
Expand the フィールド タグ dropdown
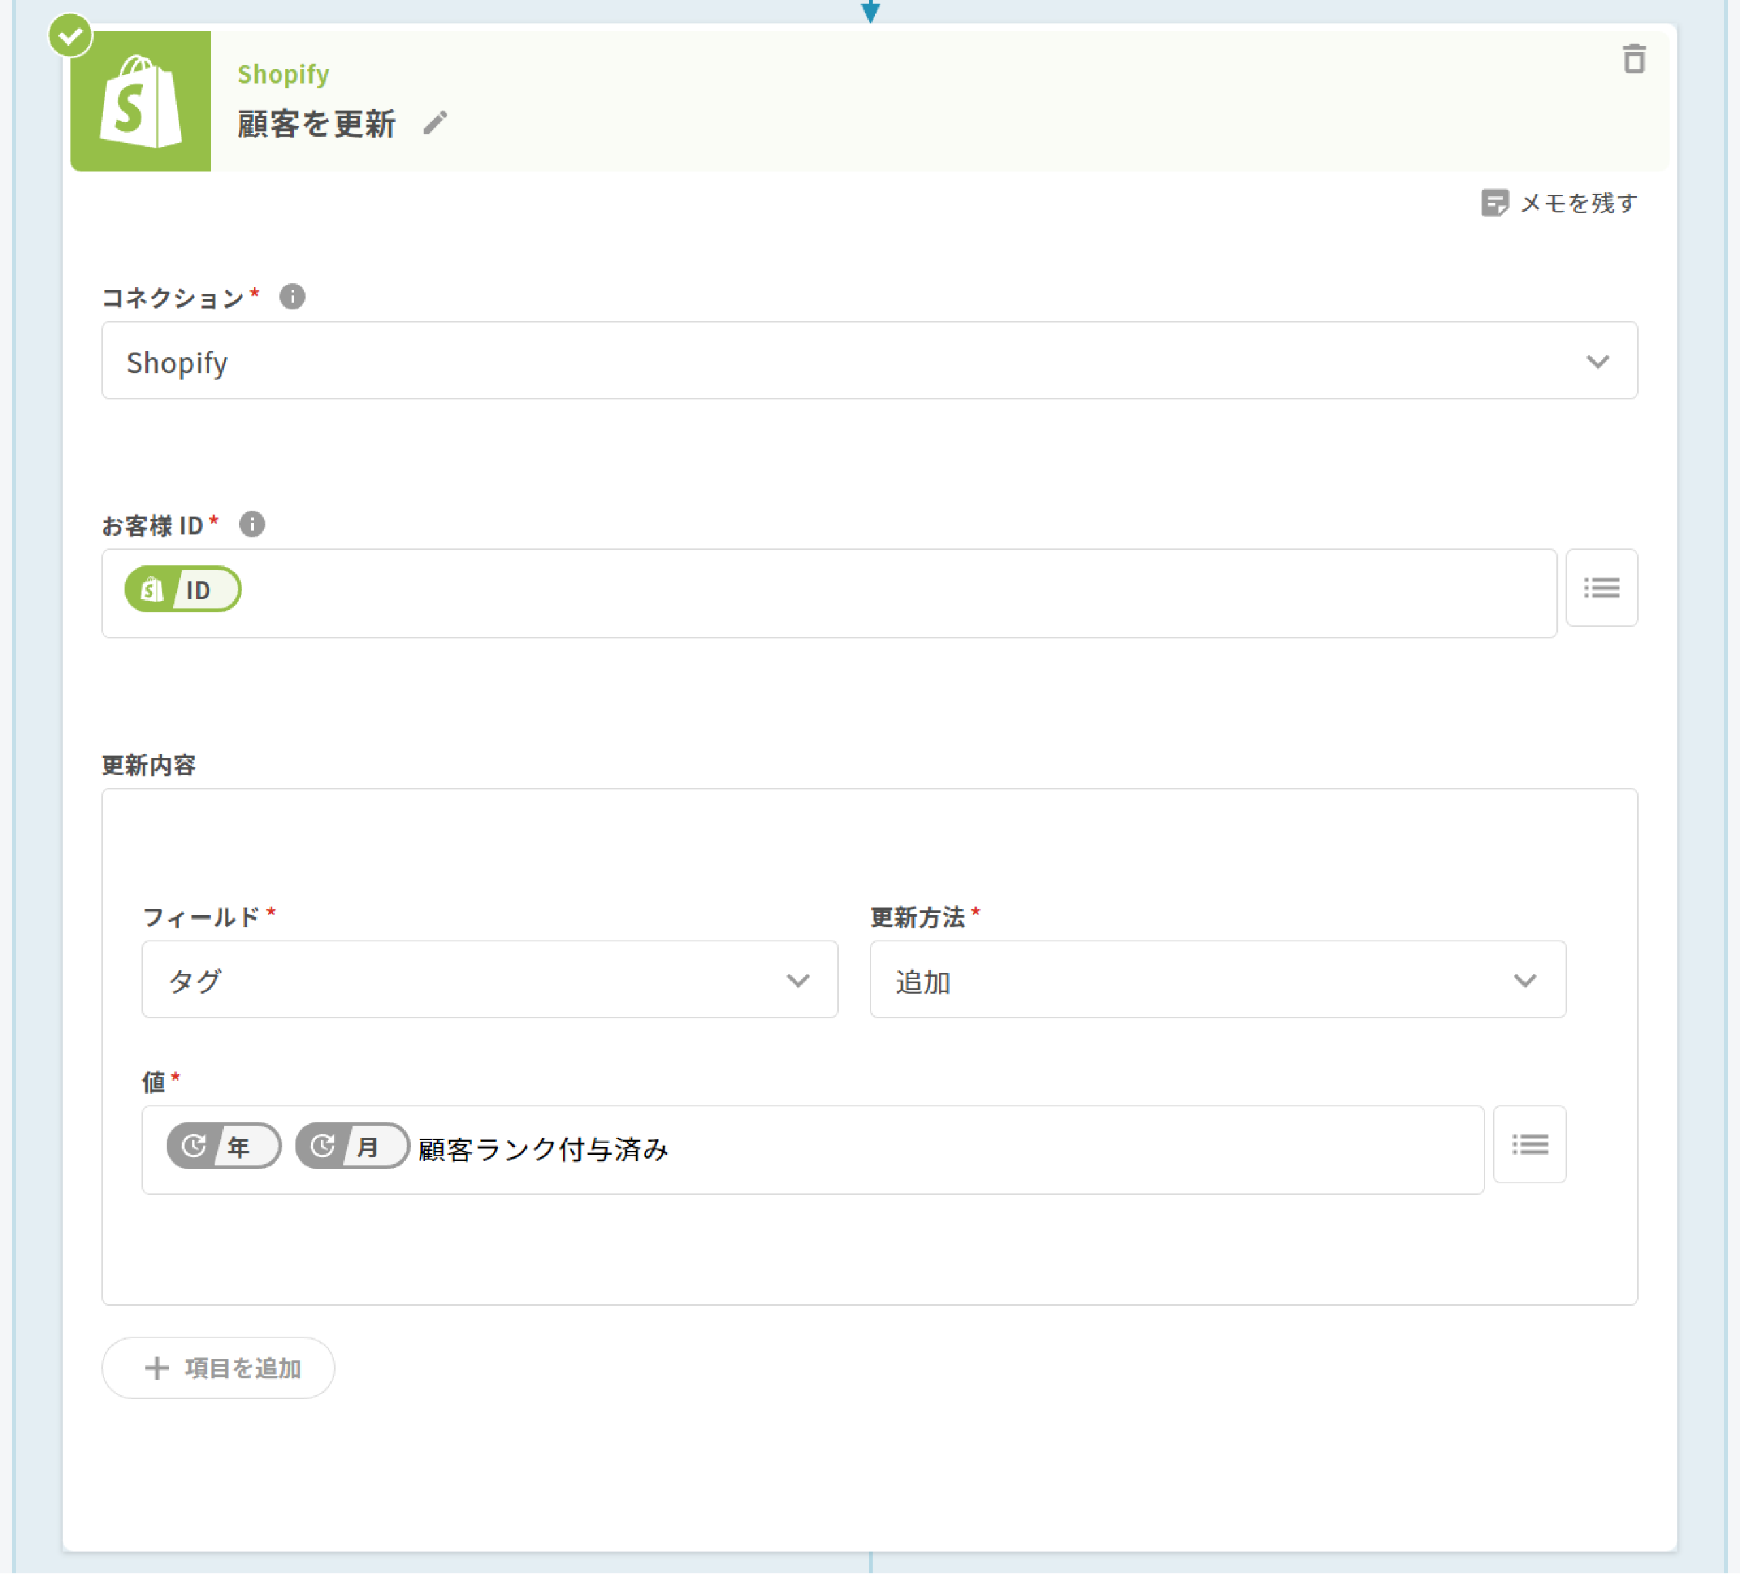(489, 979)
